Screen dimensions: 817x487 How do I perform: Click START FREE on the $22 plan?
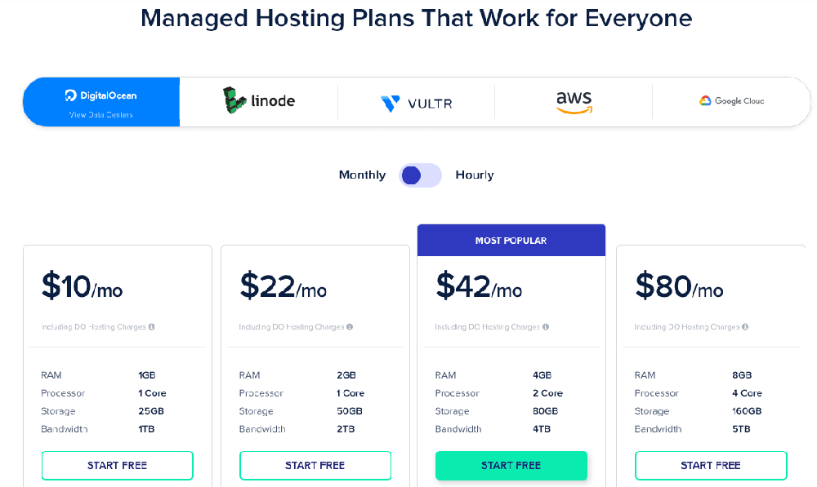315,465
